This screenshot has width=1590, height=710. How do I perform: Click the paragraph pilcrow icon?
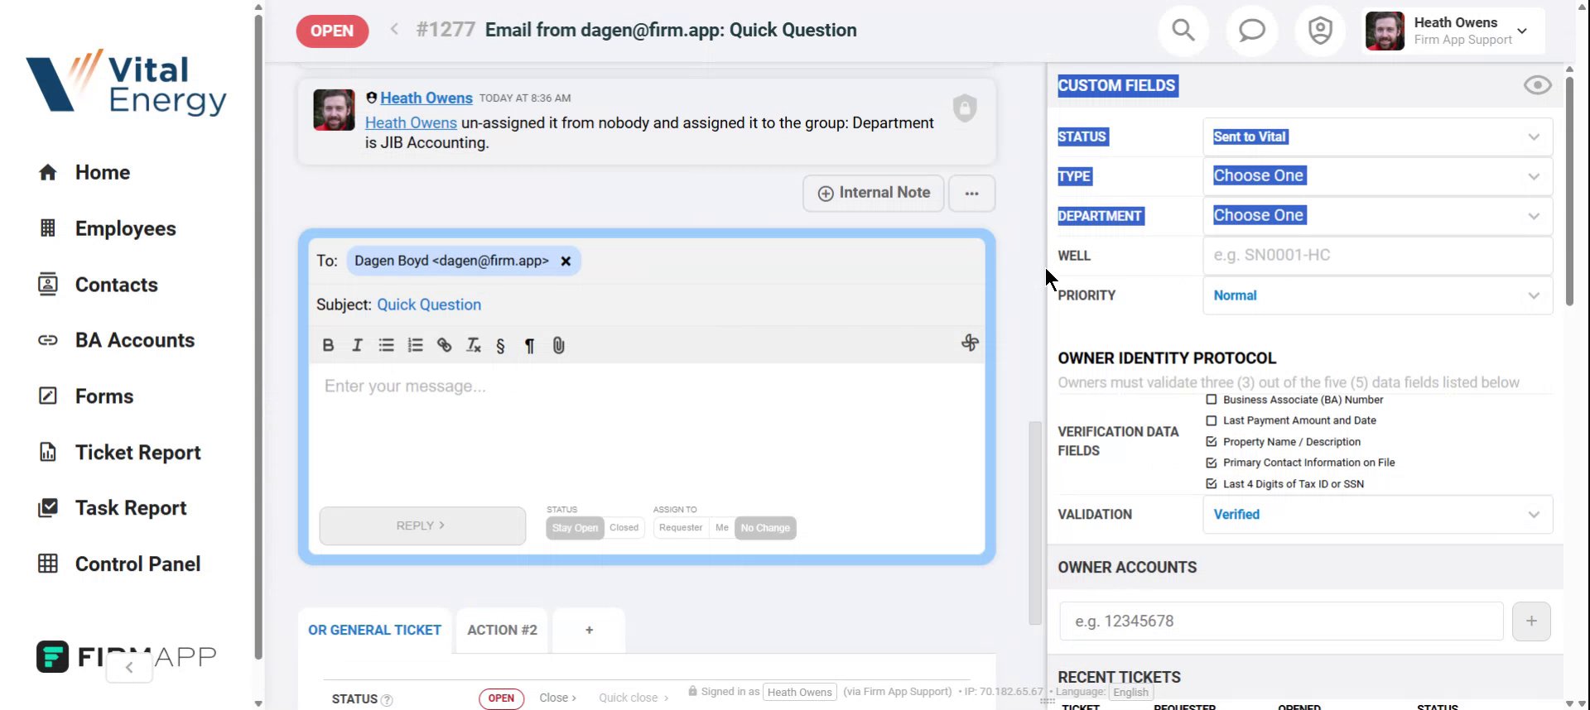point(529,345)
